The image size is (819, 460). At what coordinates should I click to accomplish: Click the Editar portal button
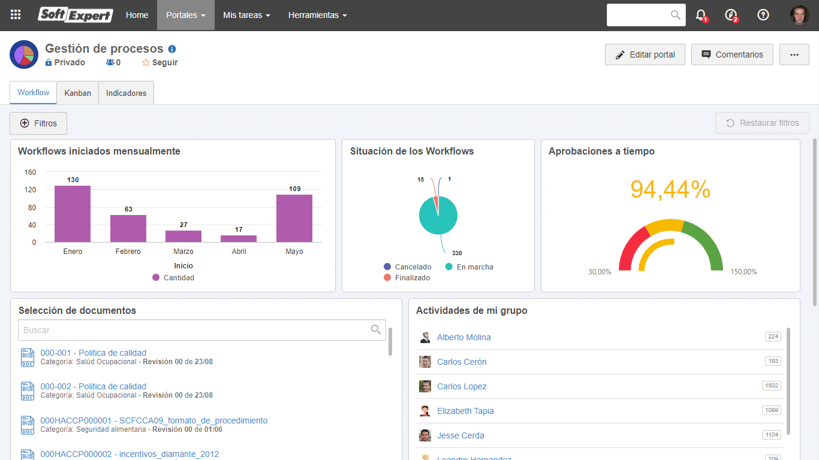645,55
